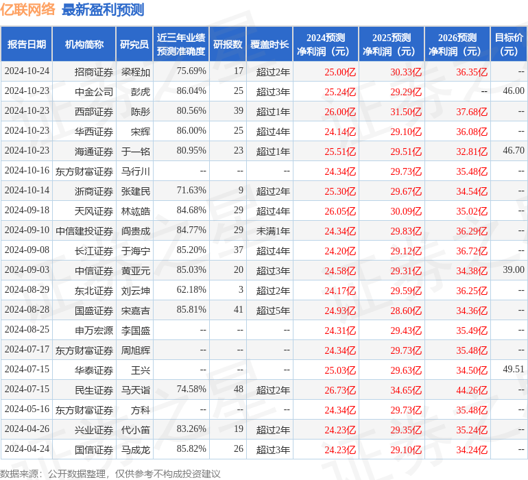Click researcher name 马成龙
Image resolution: width=528 pixels, height=480 pixels.
[x=136, y=450]
